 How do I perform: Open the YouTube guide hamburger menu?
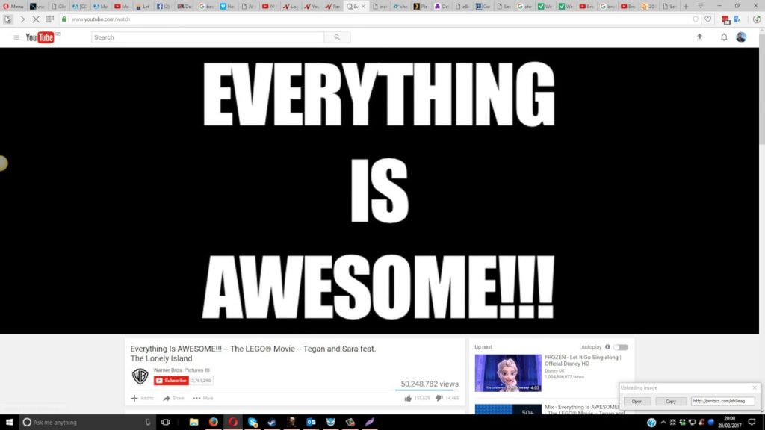point(16,37)
